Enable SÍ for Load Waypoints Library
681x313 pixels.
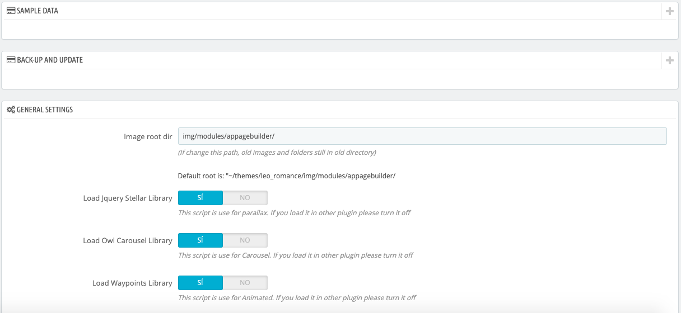point(200,283)
